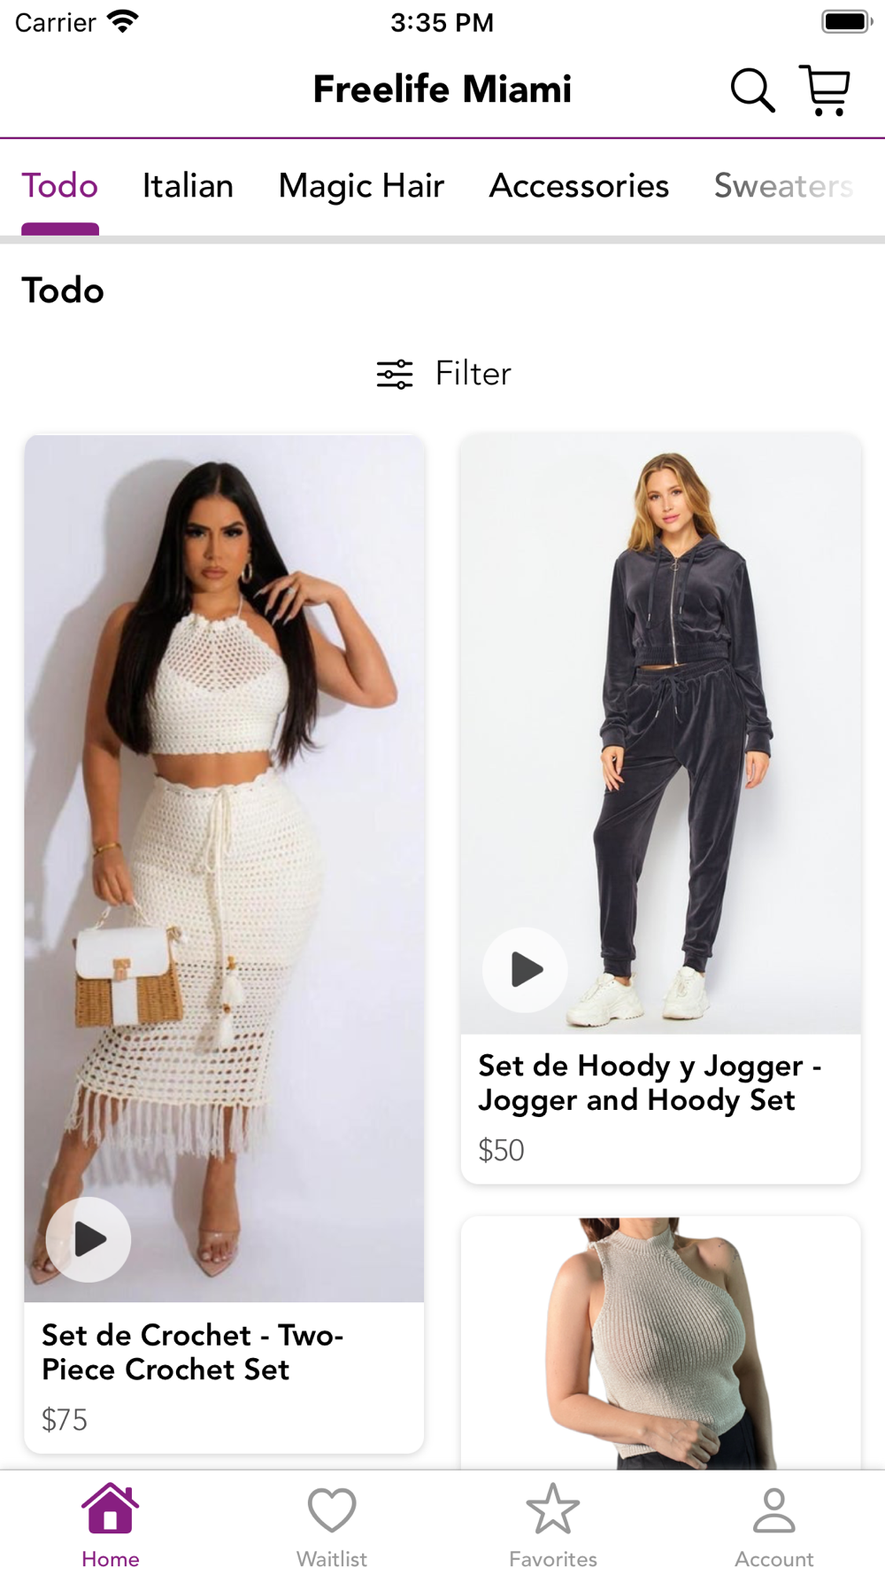Screen dimensions: 885x1575
Task: Open the Waitlist heart icon
Action: point(332,1509)
